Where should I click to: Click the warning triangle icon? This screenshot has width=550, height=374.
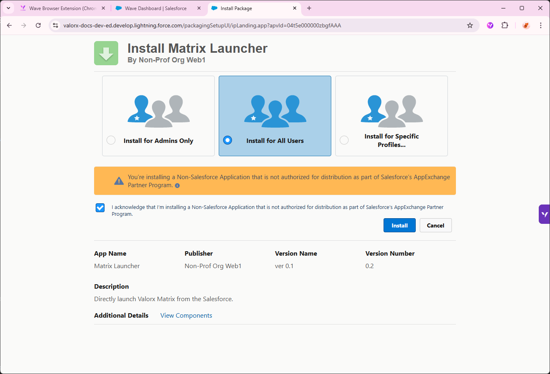click(119, 181)
